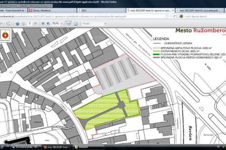Screen dimensions: 226x150
Task: Close the msz-20121107-bod-11-sprava tab
Action: click(172, 11)
